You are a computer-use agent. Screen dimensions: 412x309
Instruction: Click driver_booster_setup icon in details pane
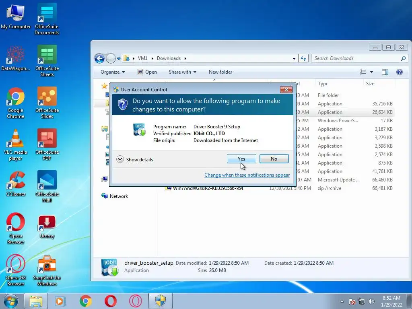click(109, 267)
